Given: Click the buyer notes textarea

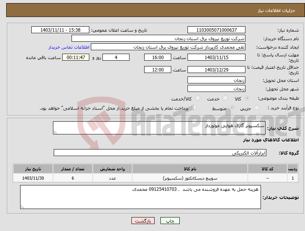Looking at the screenshot, I should [140, 197].
